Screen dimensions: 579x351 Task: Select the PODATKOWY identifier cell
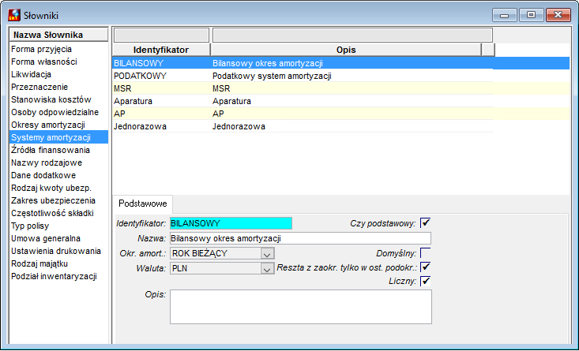161,76
